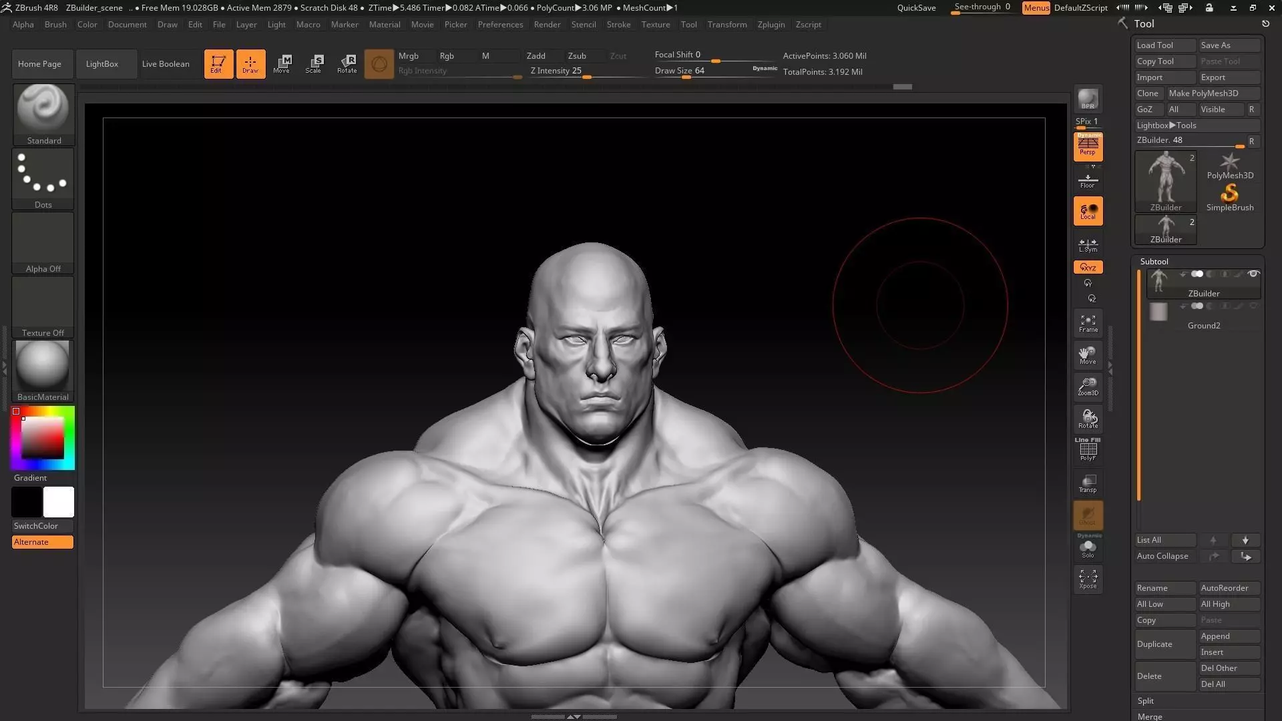
Task: Select the PolyMesh3D star tool
Action: (x=1229, y=166)
